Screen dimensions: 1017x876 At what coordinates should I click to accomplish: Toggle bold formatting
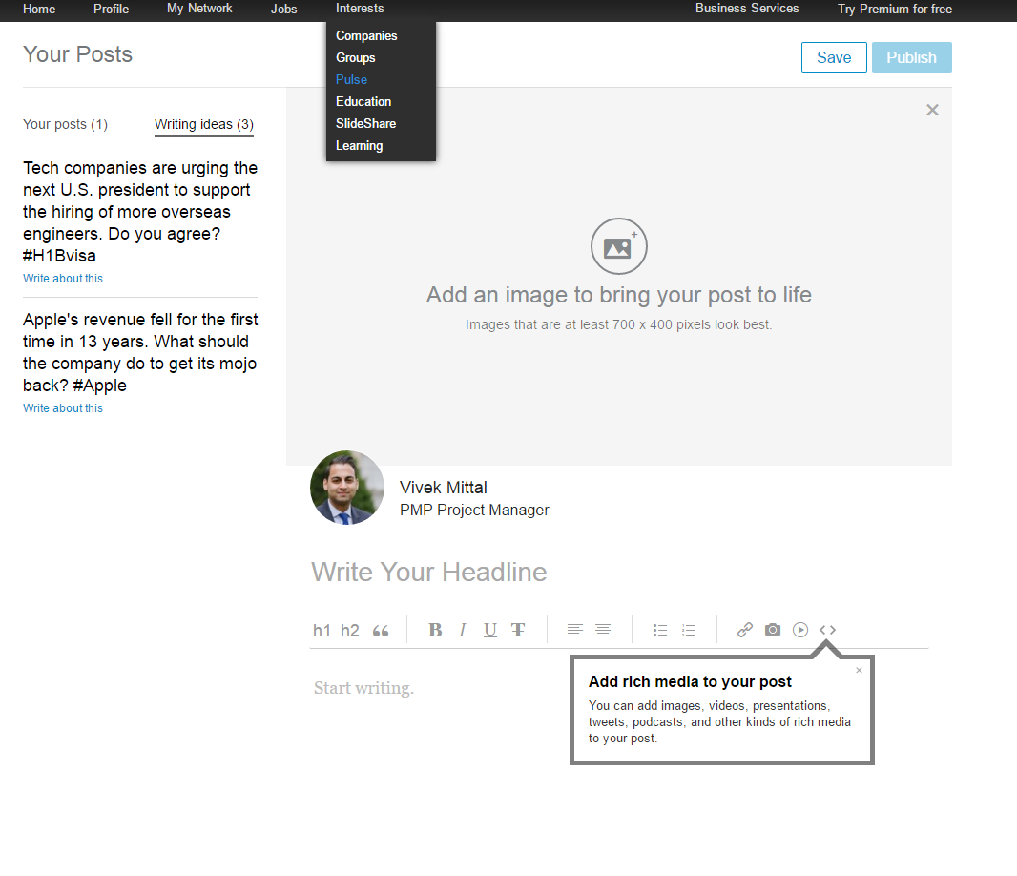click(x=435, y=630)
